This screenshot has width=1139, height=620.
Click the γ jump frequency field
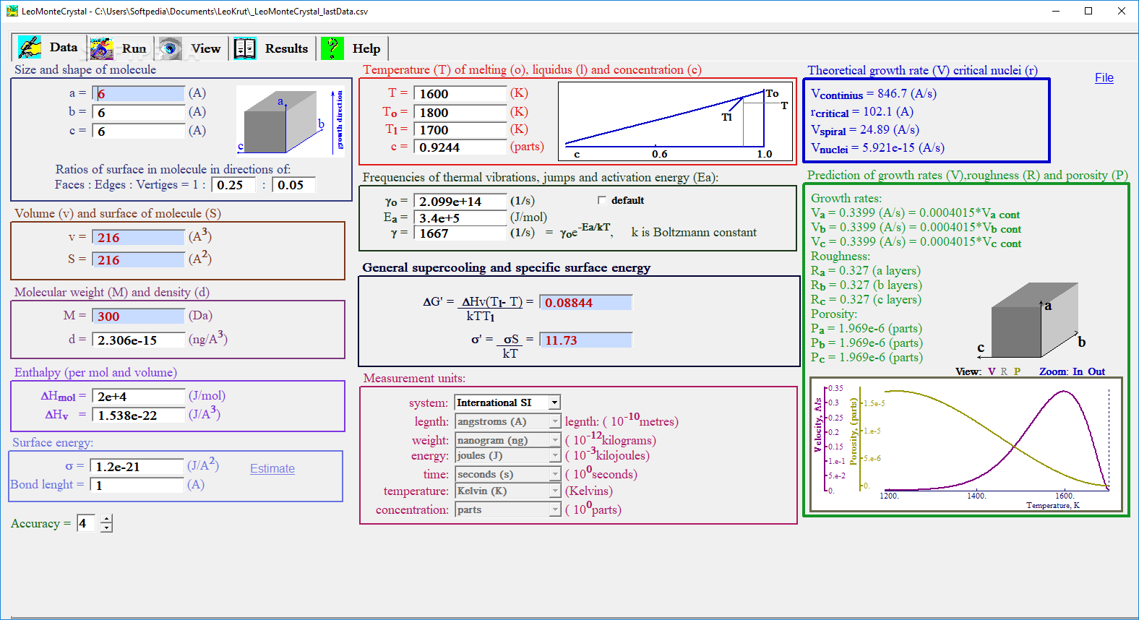pos(460,233)
